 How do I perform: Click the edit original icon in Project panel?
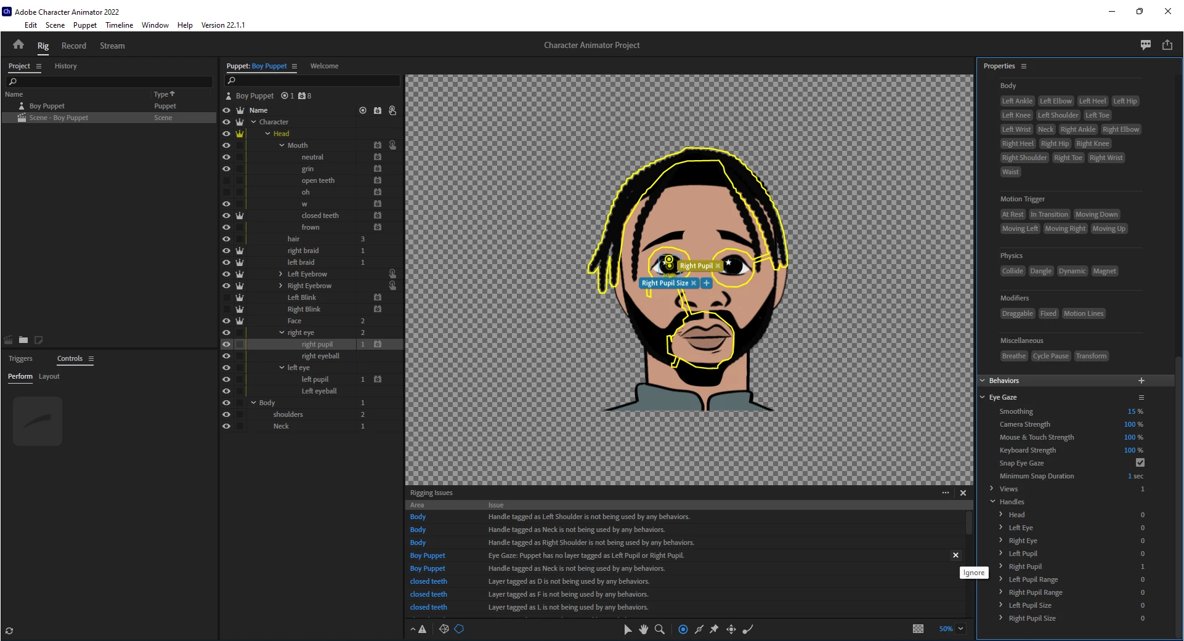[38, 340]
